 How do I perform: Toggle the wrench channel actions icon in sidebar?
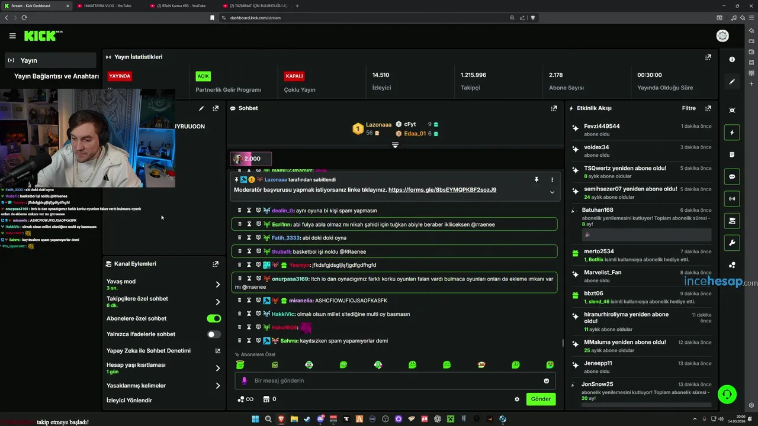pyautogui.click(x=732, y=243)
